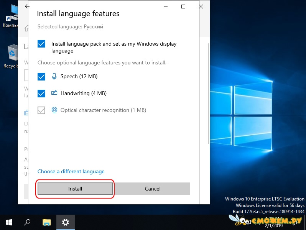This screenshot has height=230, width=306.
Task: Click the Optical character recognition checkbox
Action: coord(41,110)
